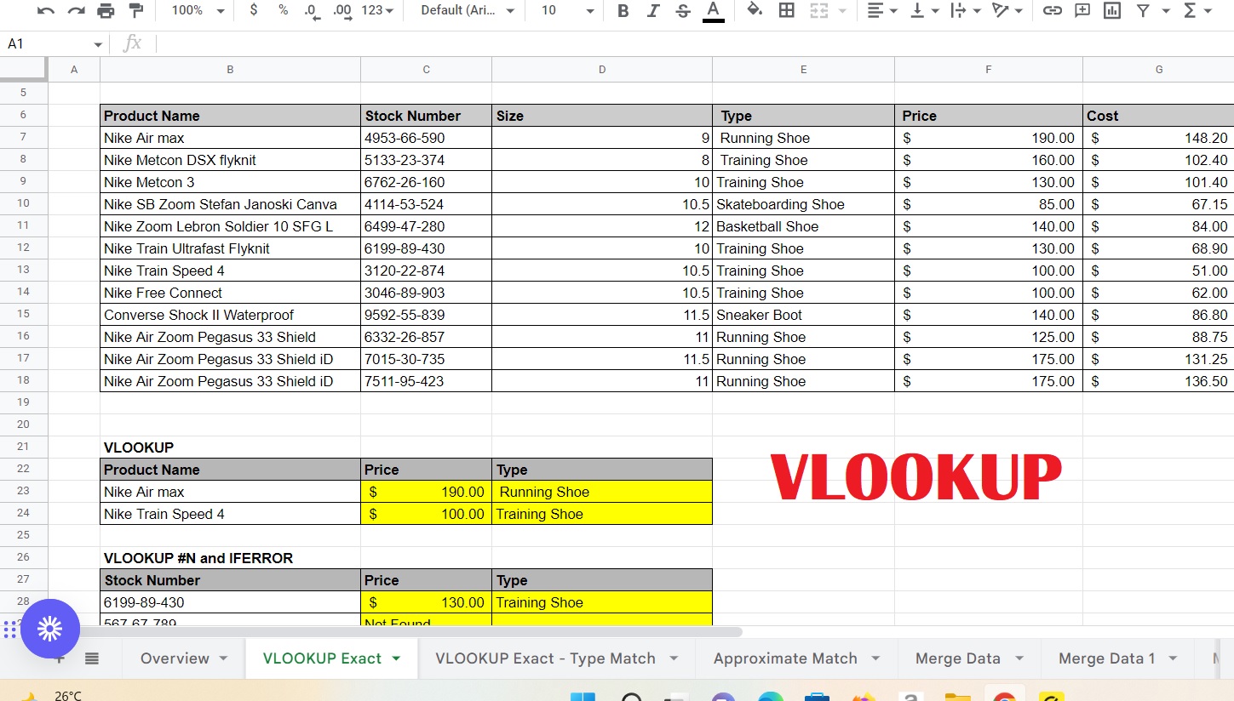Select the 'Nike Metcon DSX flyknit' cell
This screenshot has height=701, width=1234.
point(230,160)
